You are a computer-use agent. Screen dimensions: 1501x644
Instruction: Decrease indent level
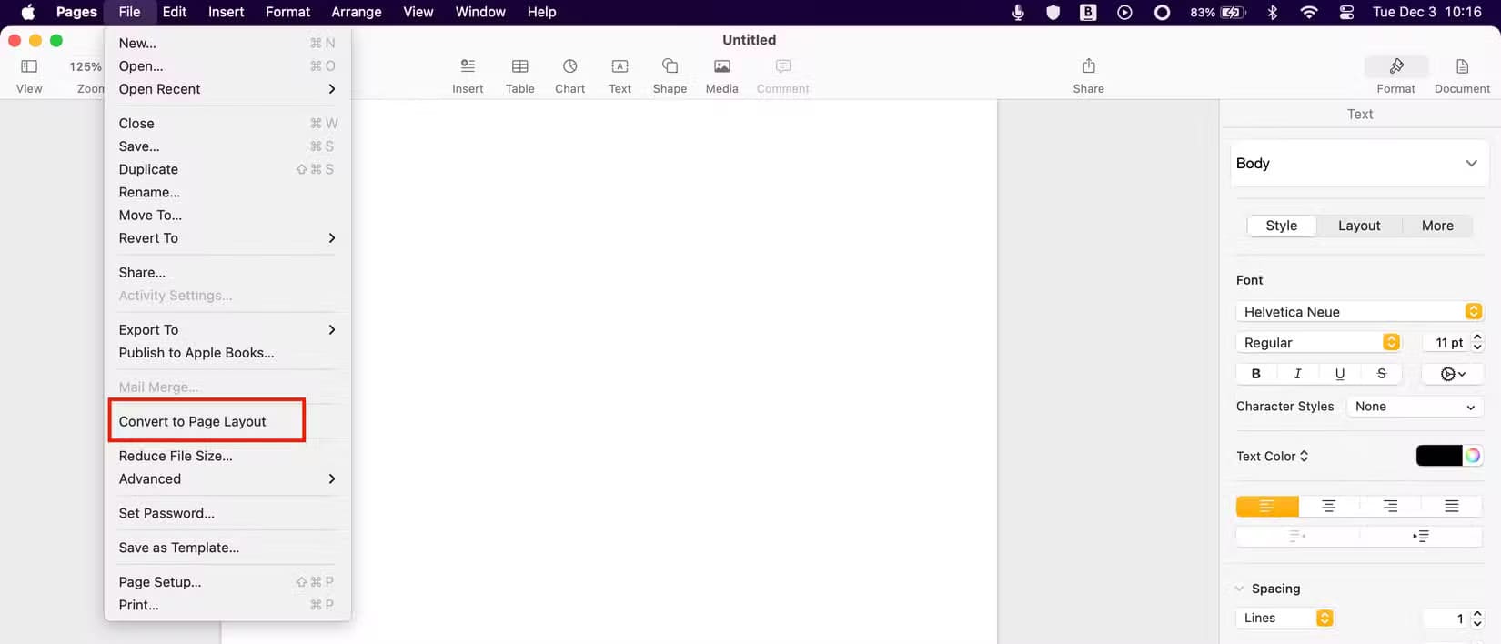click(x=1297, y=537)
